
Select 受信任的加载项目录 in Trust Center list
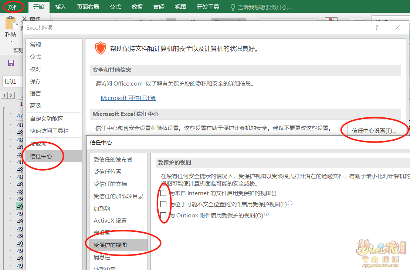pos(118,196)
